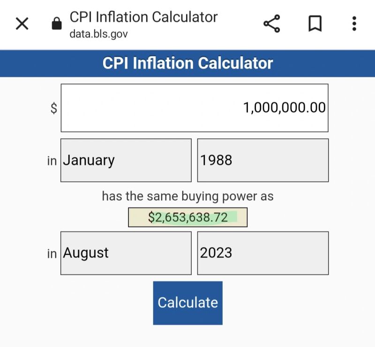Image resolution: width=375 pixels, height=347 pixels.
Task: Bookmark this page with the bookmark icon
Action: 315,23
